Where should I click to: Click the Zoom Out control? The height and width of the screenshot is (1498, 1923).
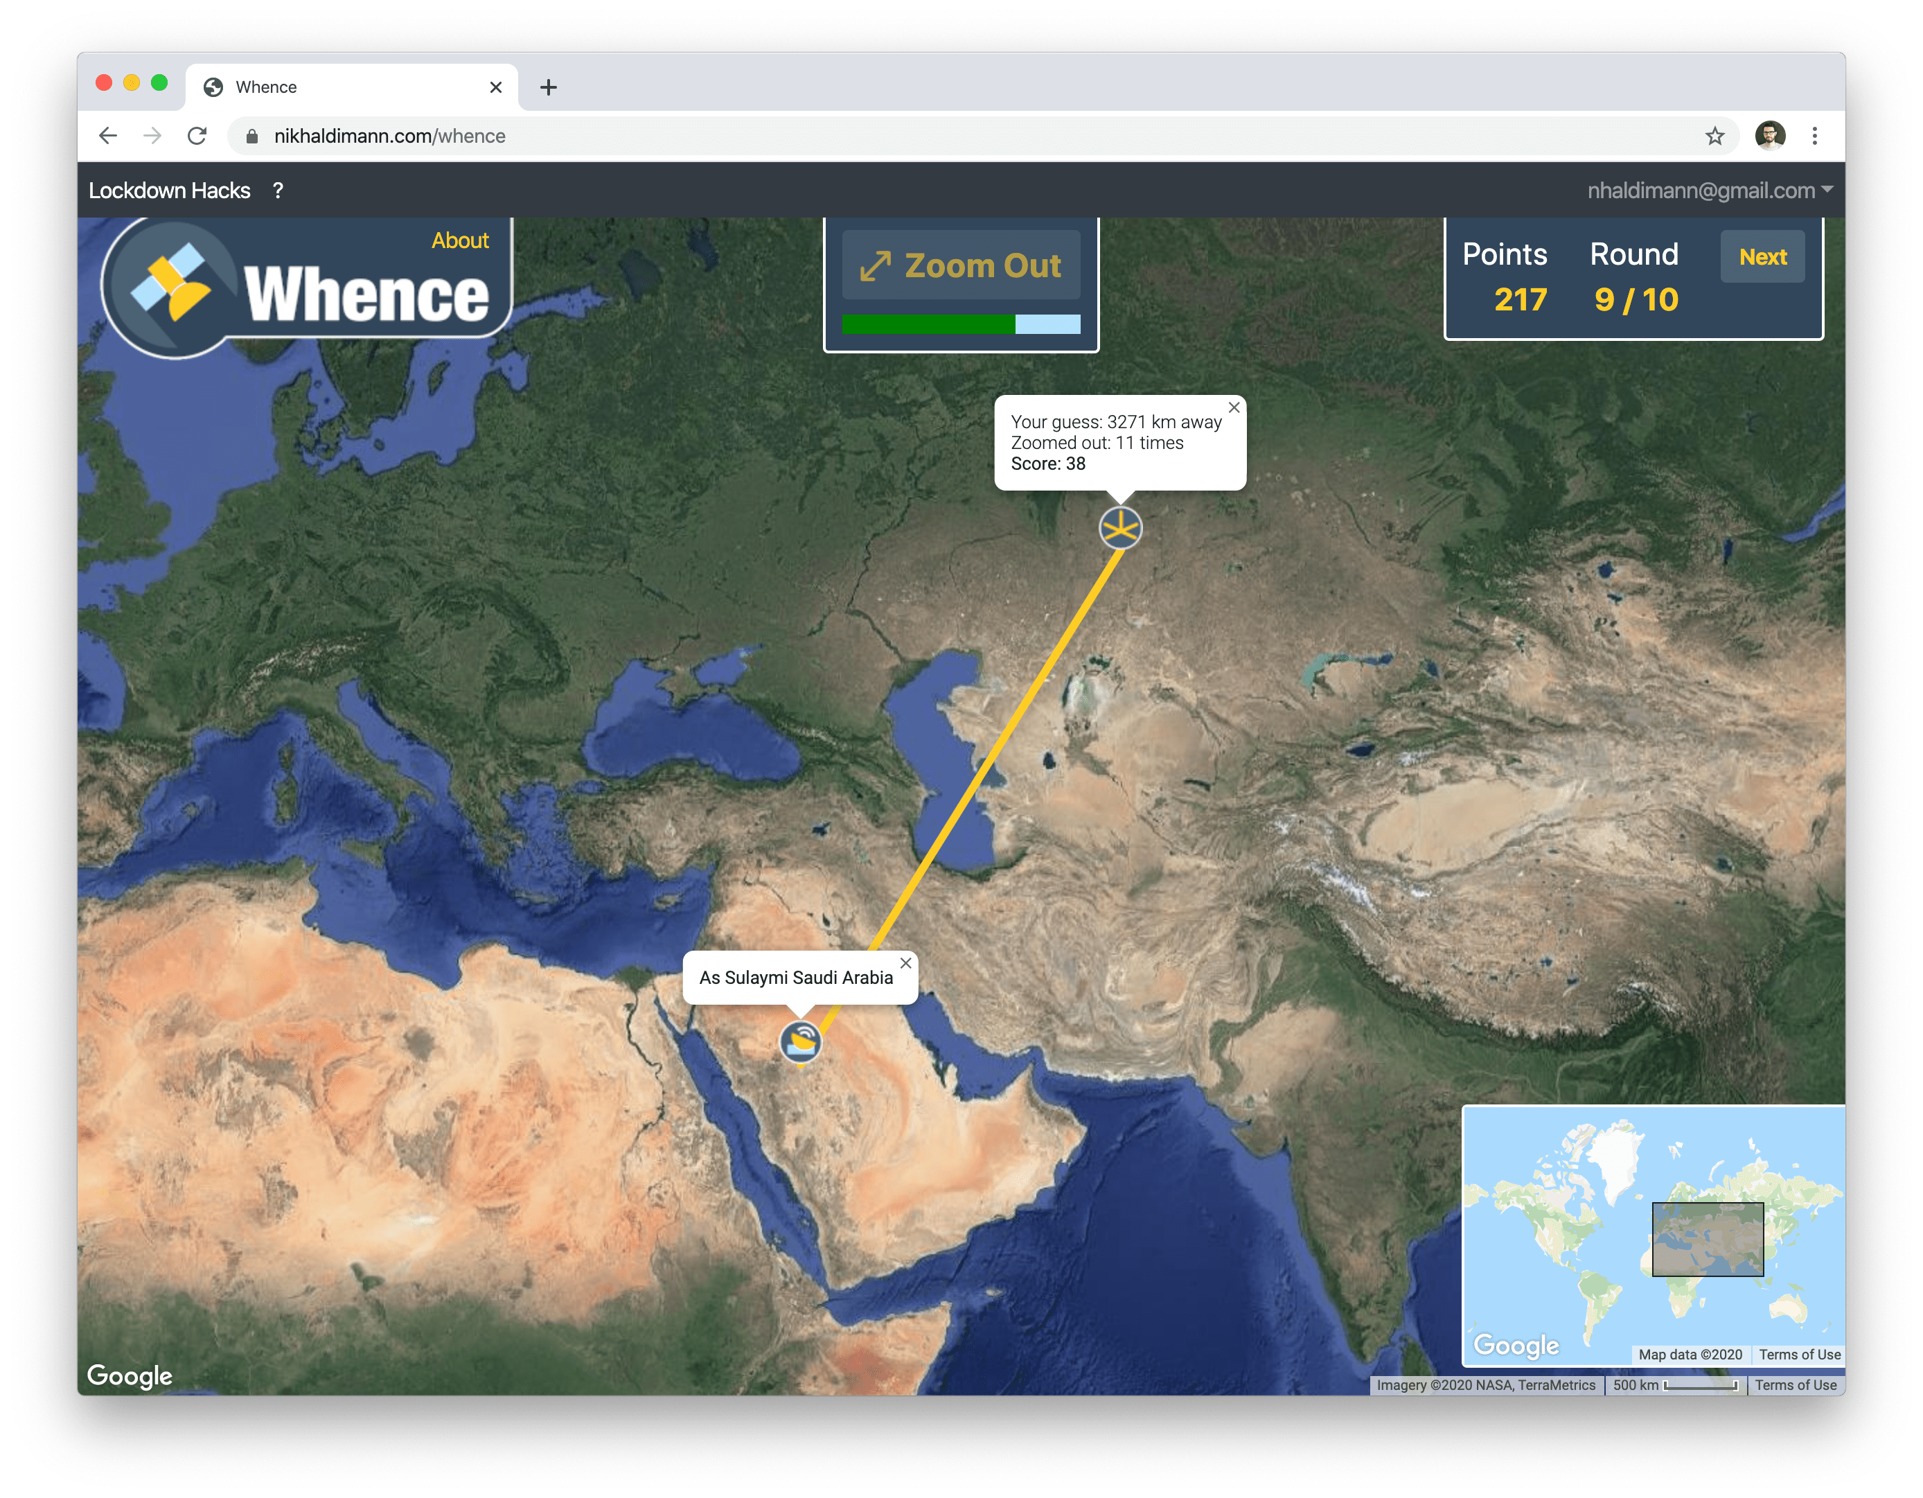[x=961, y=264]
